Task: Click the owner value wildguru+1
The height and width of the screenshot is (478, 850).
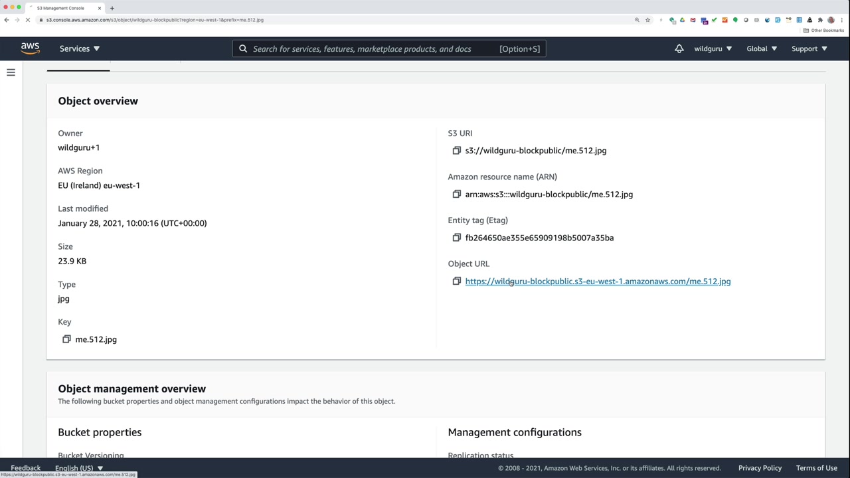Action: pyautogui.click(x=78, y=147)
